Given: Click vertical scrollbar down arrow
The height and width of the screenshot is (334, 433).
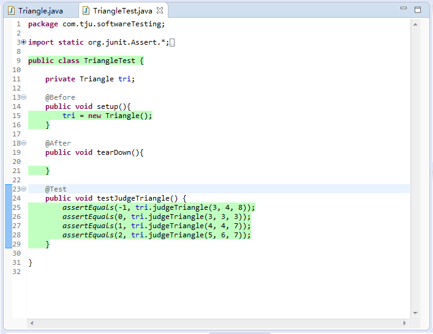Looking at the screenshot, I should [415, 313].
